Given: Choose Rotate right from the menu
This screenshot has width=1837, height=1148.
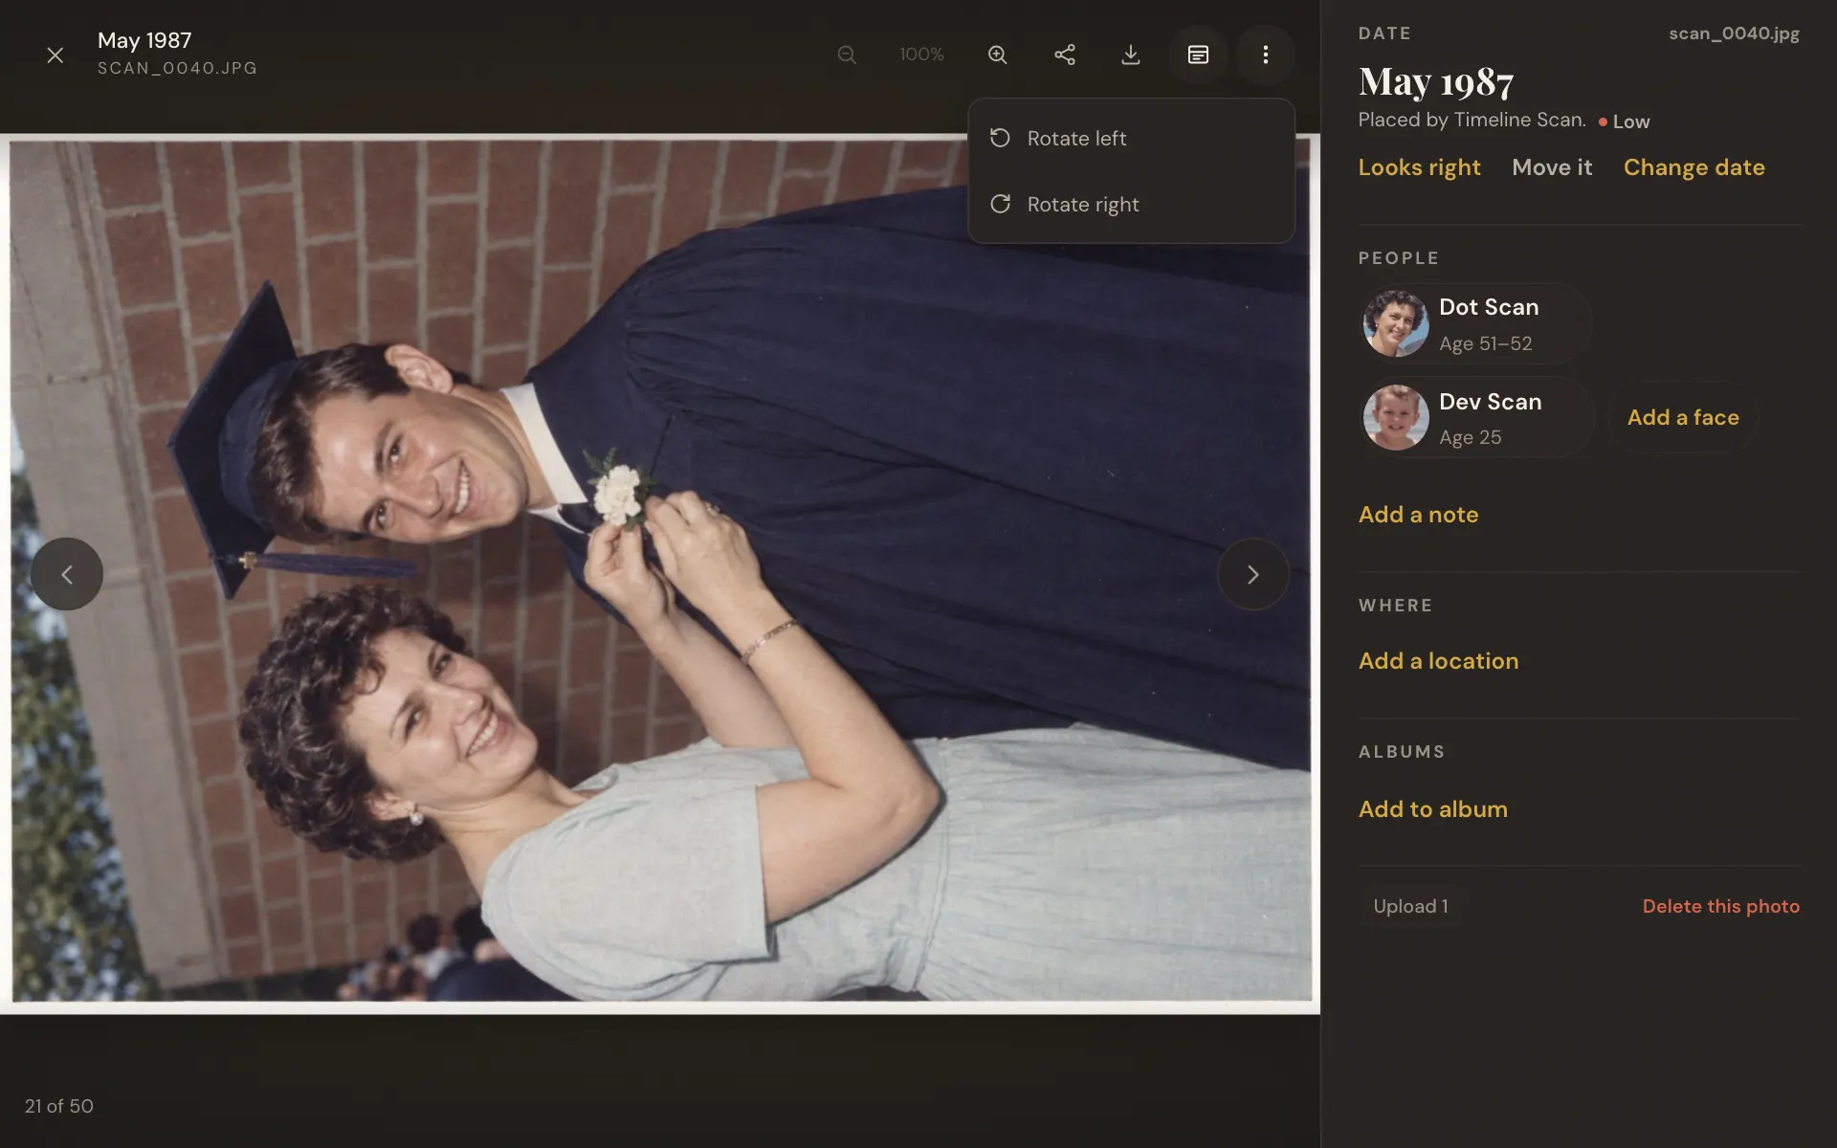Looking at the screenshot, I should 1131,205.
